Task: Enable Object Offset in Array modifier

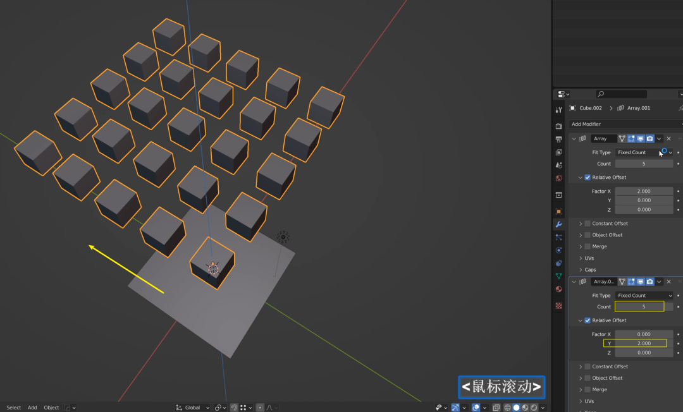Action: 588,235
